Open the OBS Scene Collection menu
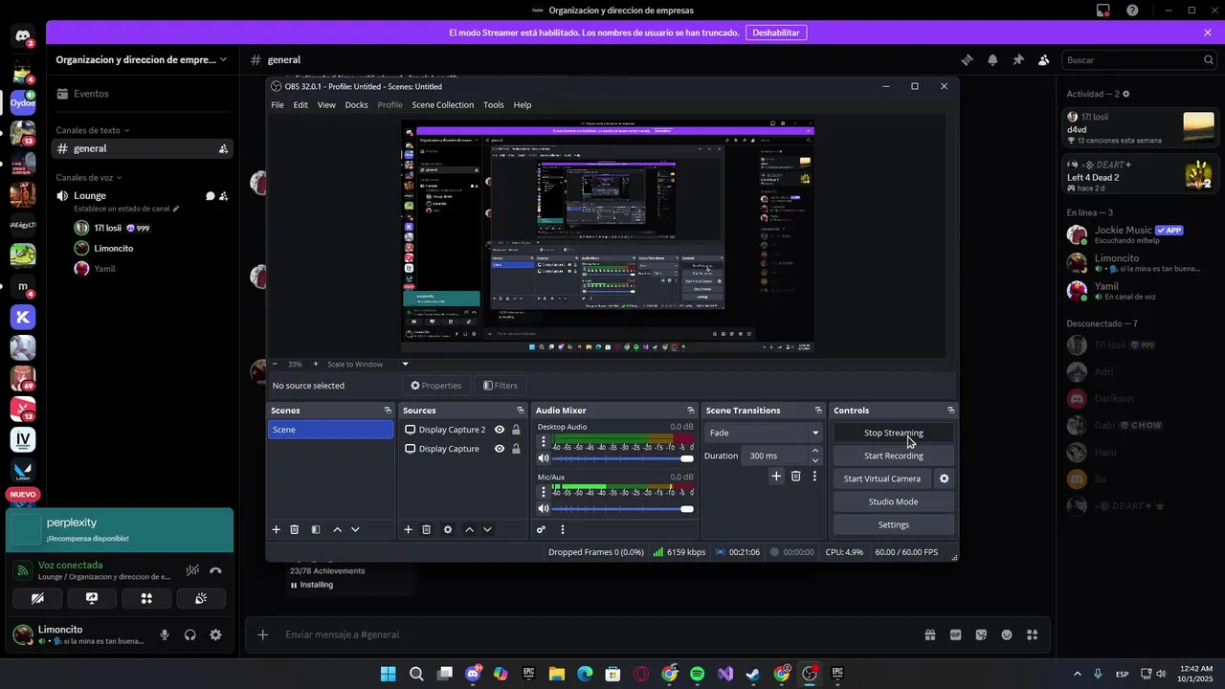This screenshot has width=1225, height=689. click(443, 105)
